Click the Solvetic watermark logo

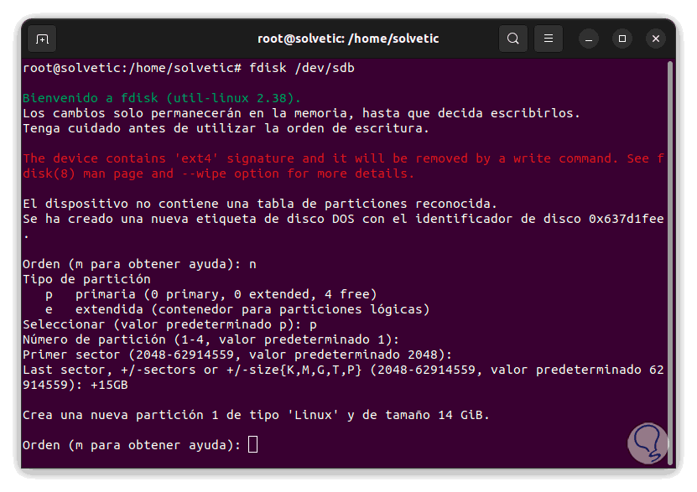click(x=647, y=443)
